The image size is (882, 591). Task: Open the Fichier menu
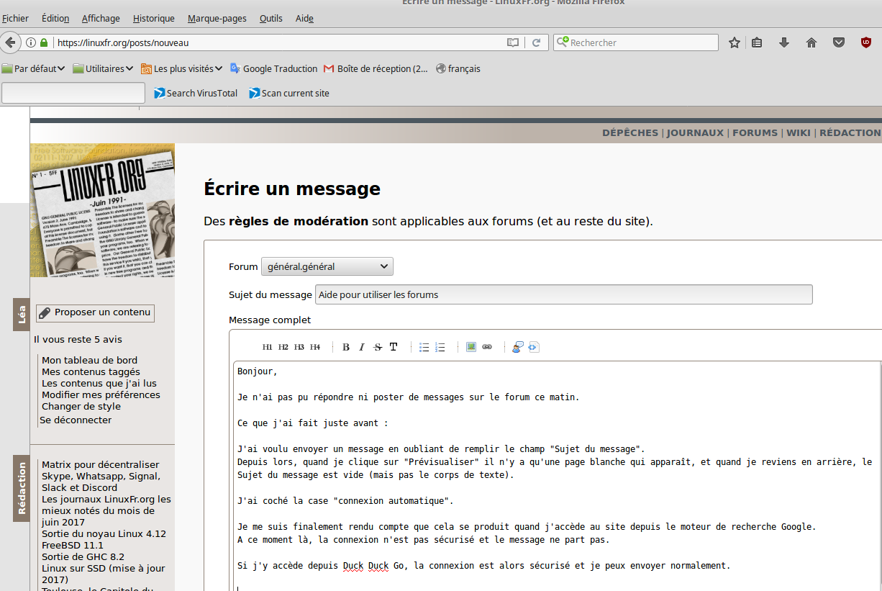[x=16, y=18]
